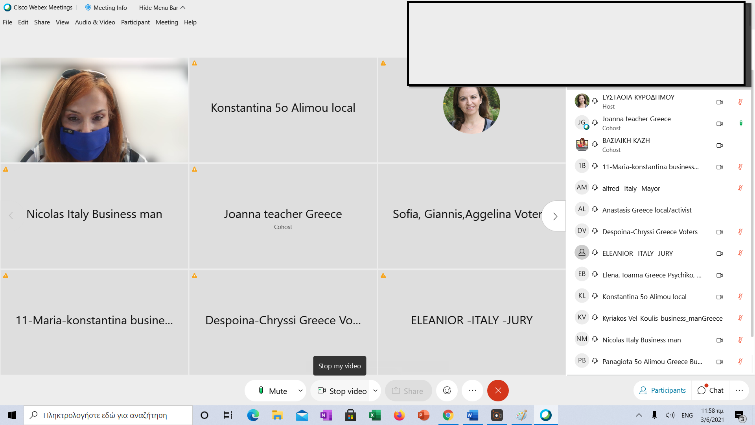The width and height of the screenshot is (755, 425).
Task: Collapse menu with Hide Menu Bar
Action: pos(162,7)
